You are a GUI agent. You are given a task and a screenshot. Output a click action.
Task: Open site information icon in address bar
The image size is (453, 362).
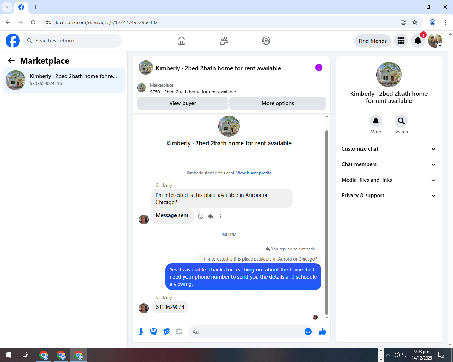point(48,22)
